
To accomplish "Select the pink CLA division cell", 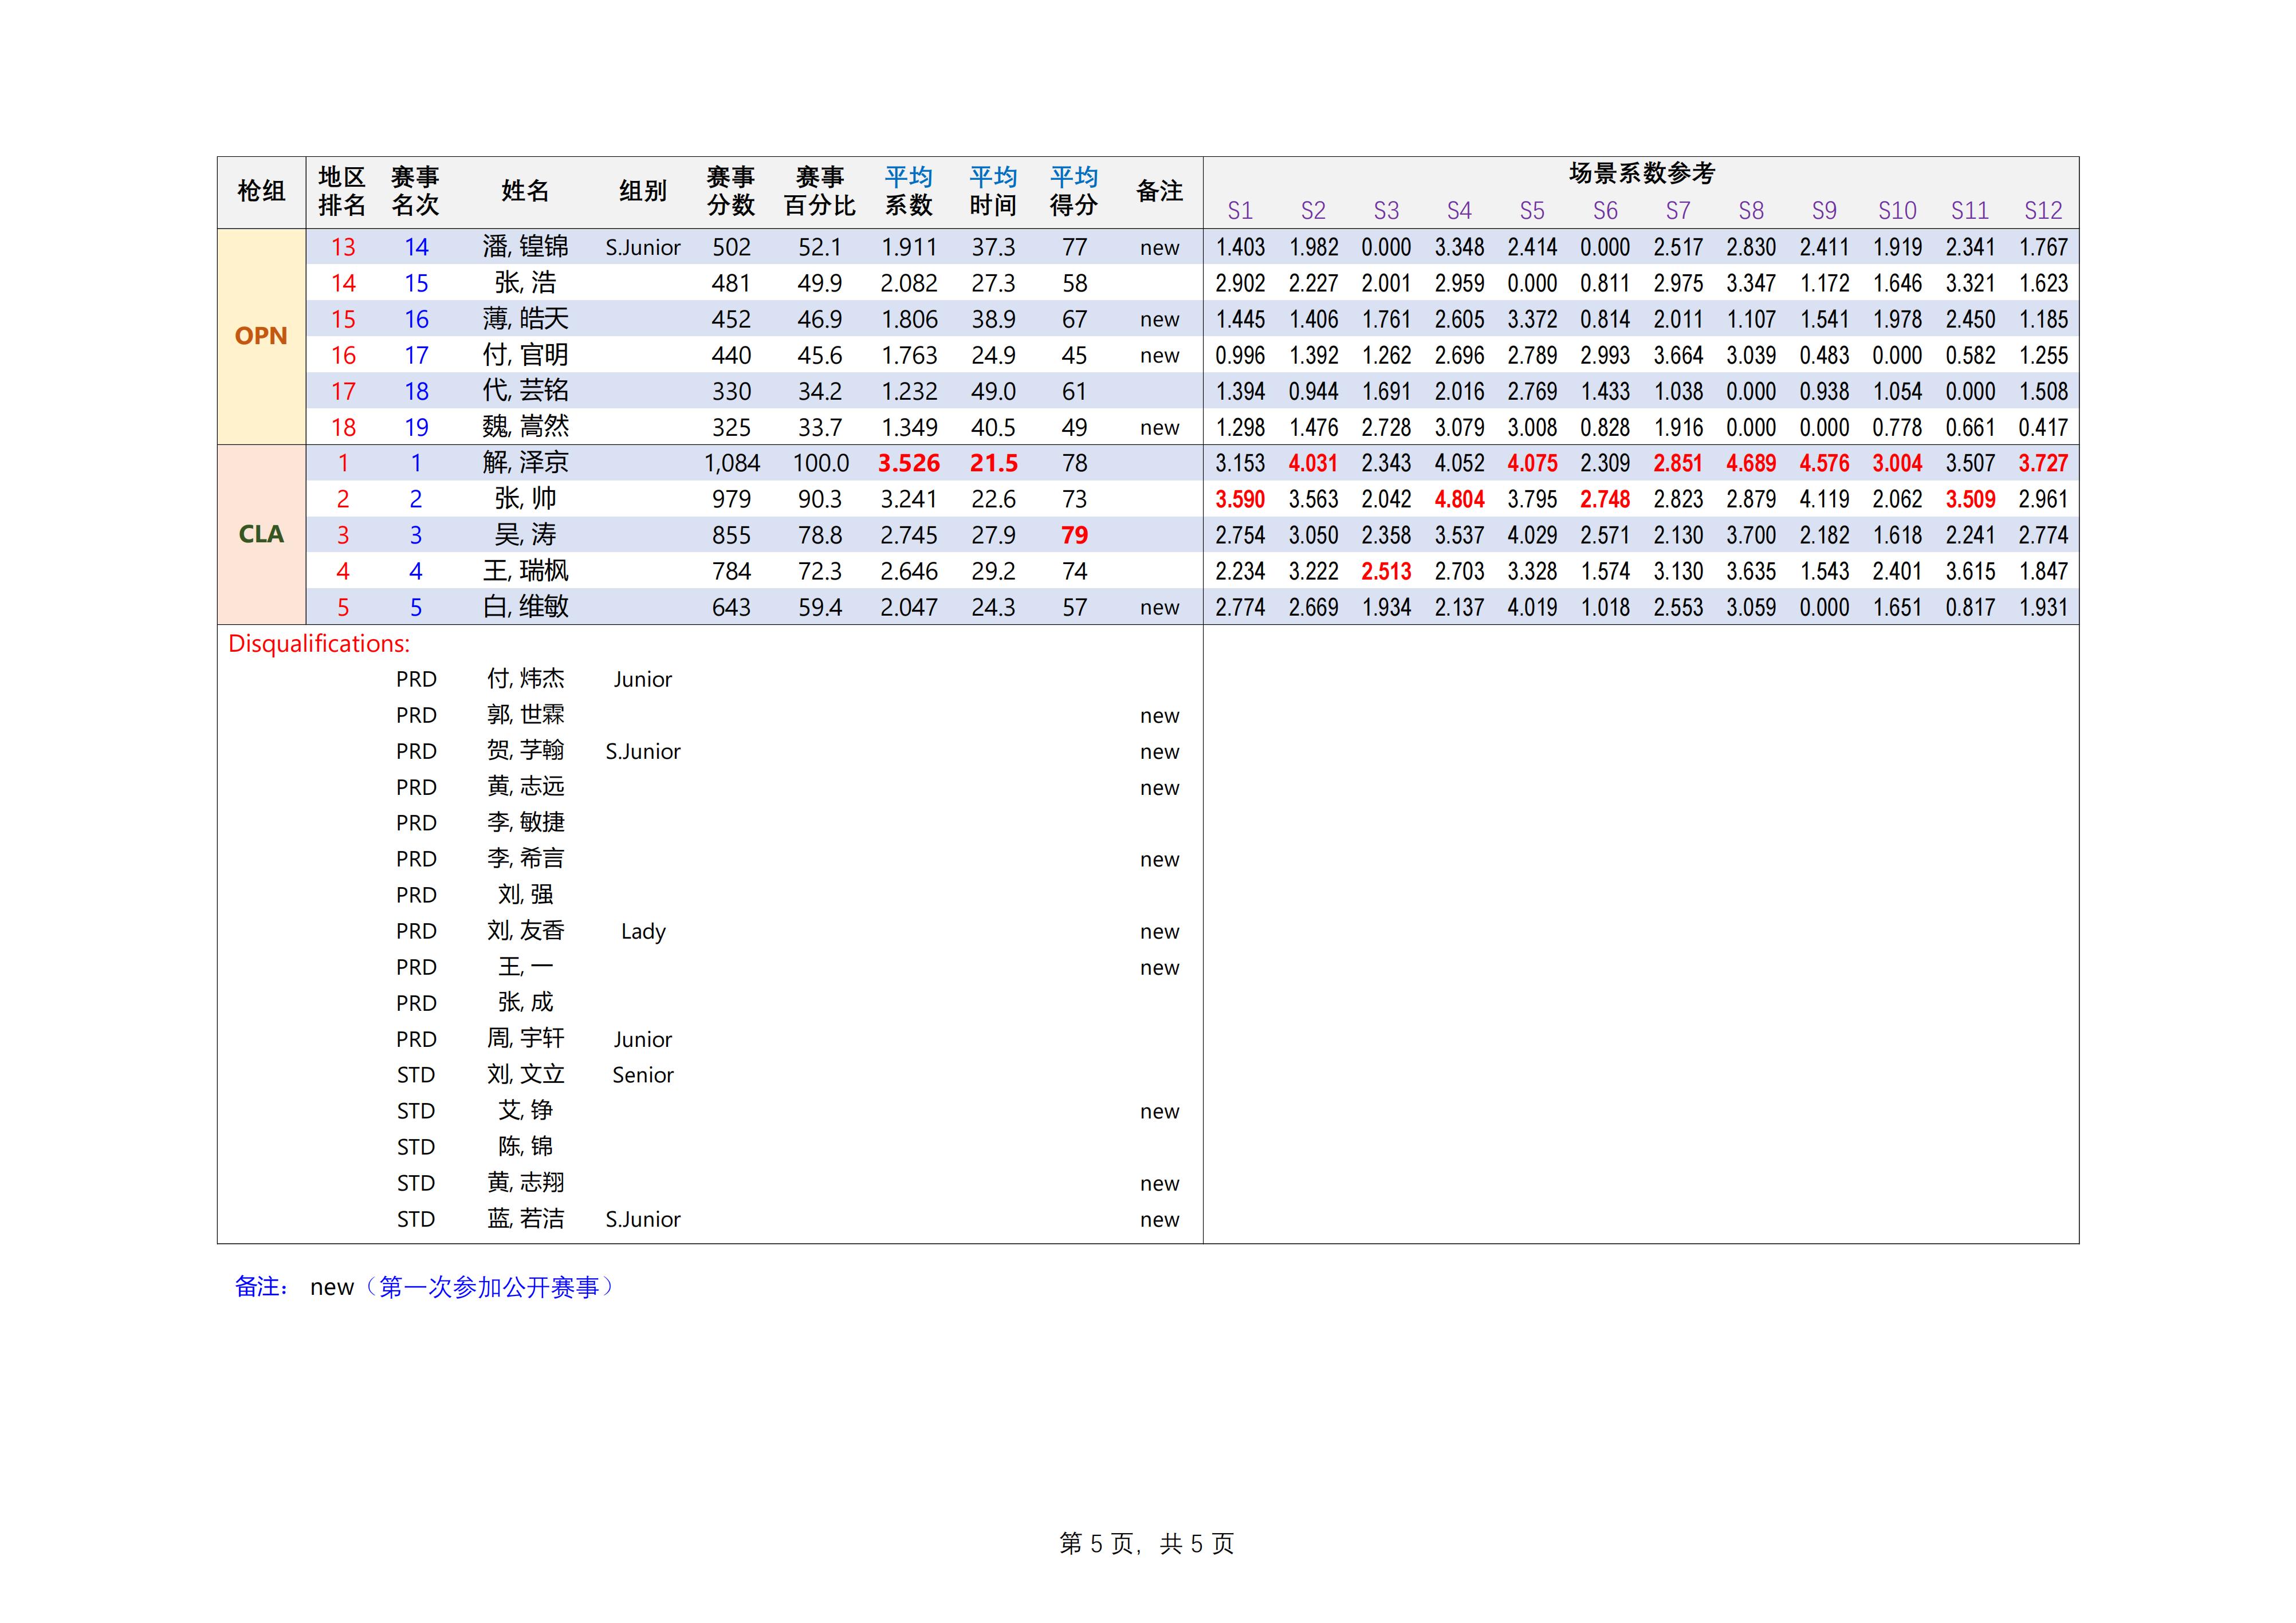I will tap(261, 534).
